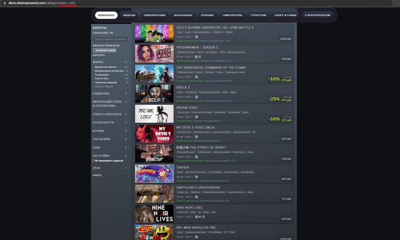The height and width of the screenshot is (240, 400).
Task: Click Windows icon on Earthling's Undertaking row
Action: coord(196,197)
